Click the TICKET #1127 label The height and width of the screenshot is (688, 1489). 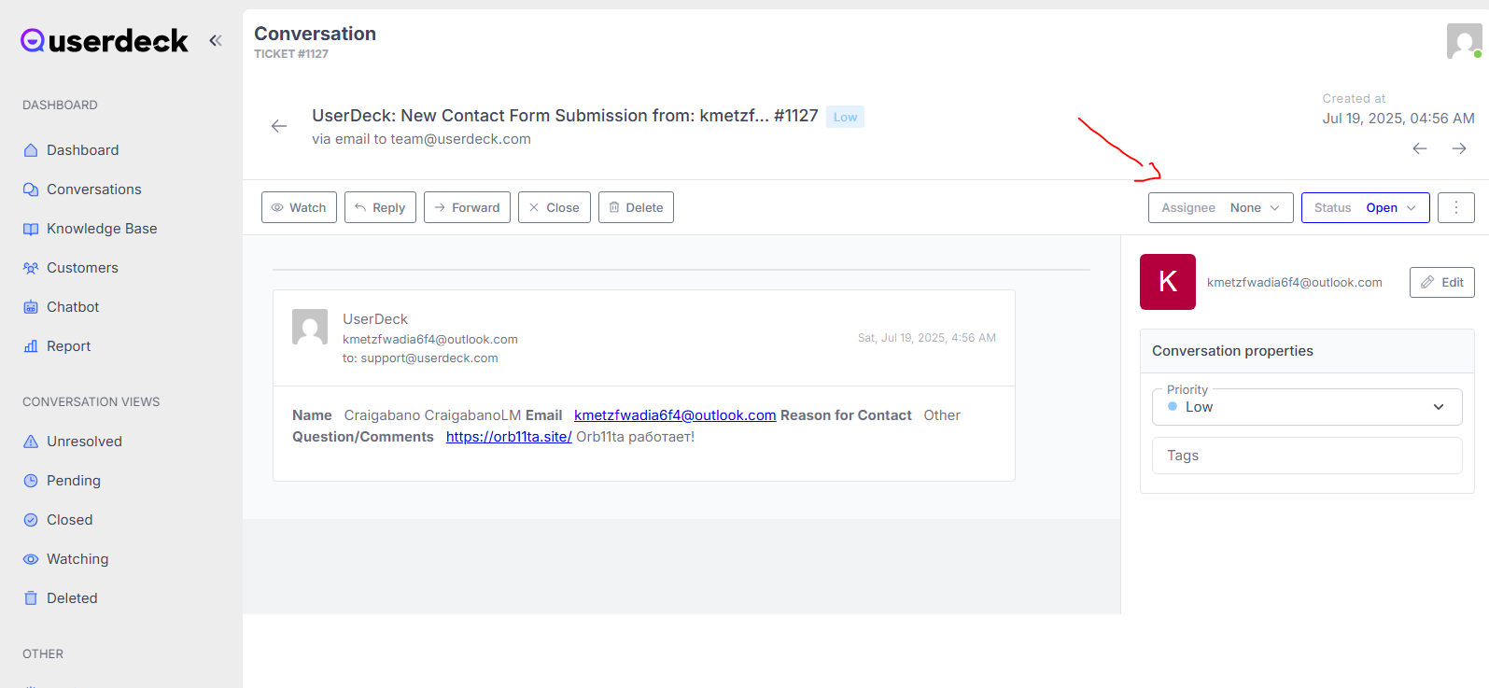291,54
